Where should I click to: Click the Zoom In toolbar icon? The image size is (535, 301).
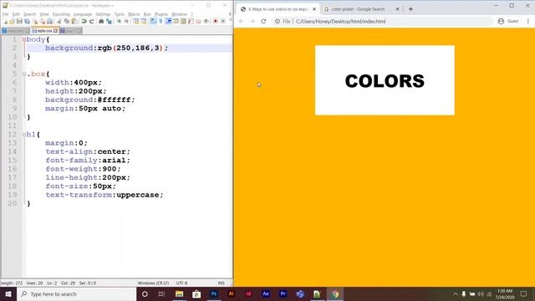coord(119,22)
